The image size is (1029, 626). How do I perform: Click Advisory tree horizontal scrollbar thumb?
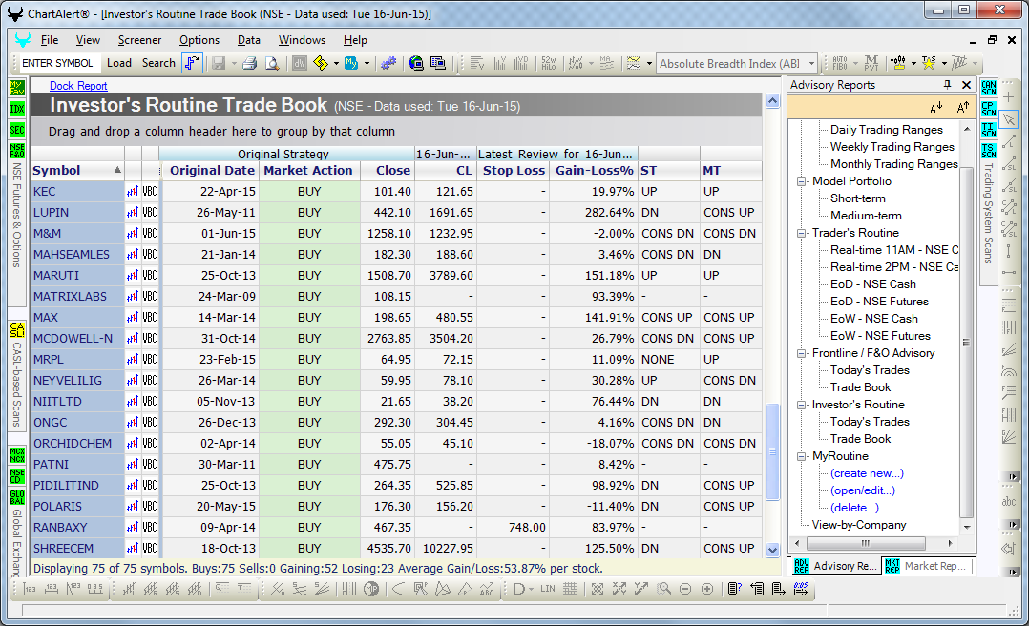866,543
